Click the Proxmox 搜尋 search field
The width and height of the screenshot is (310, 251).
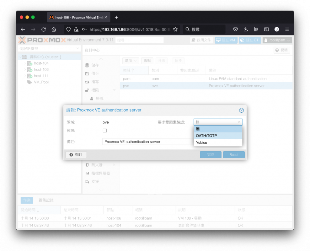tap(139, 40)
